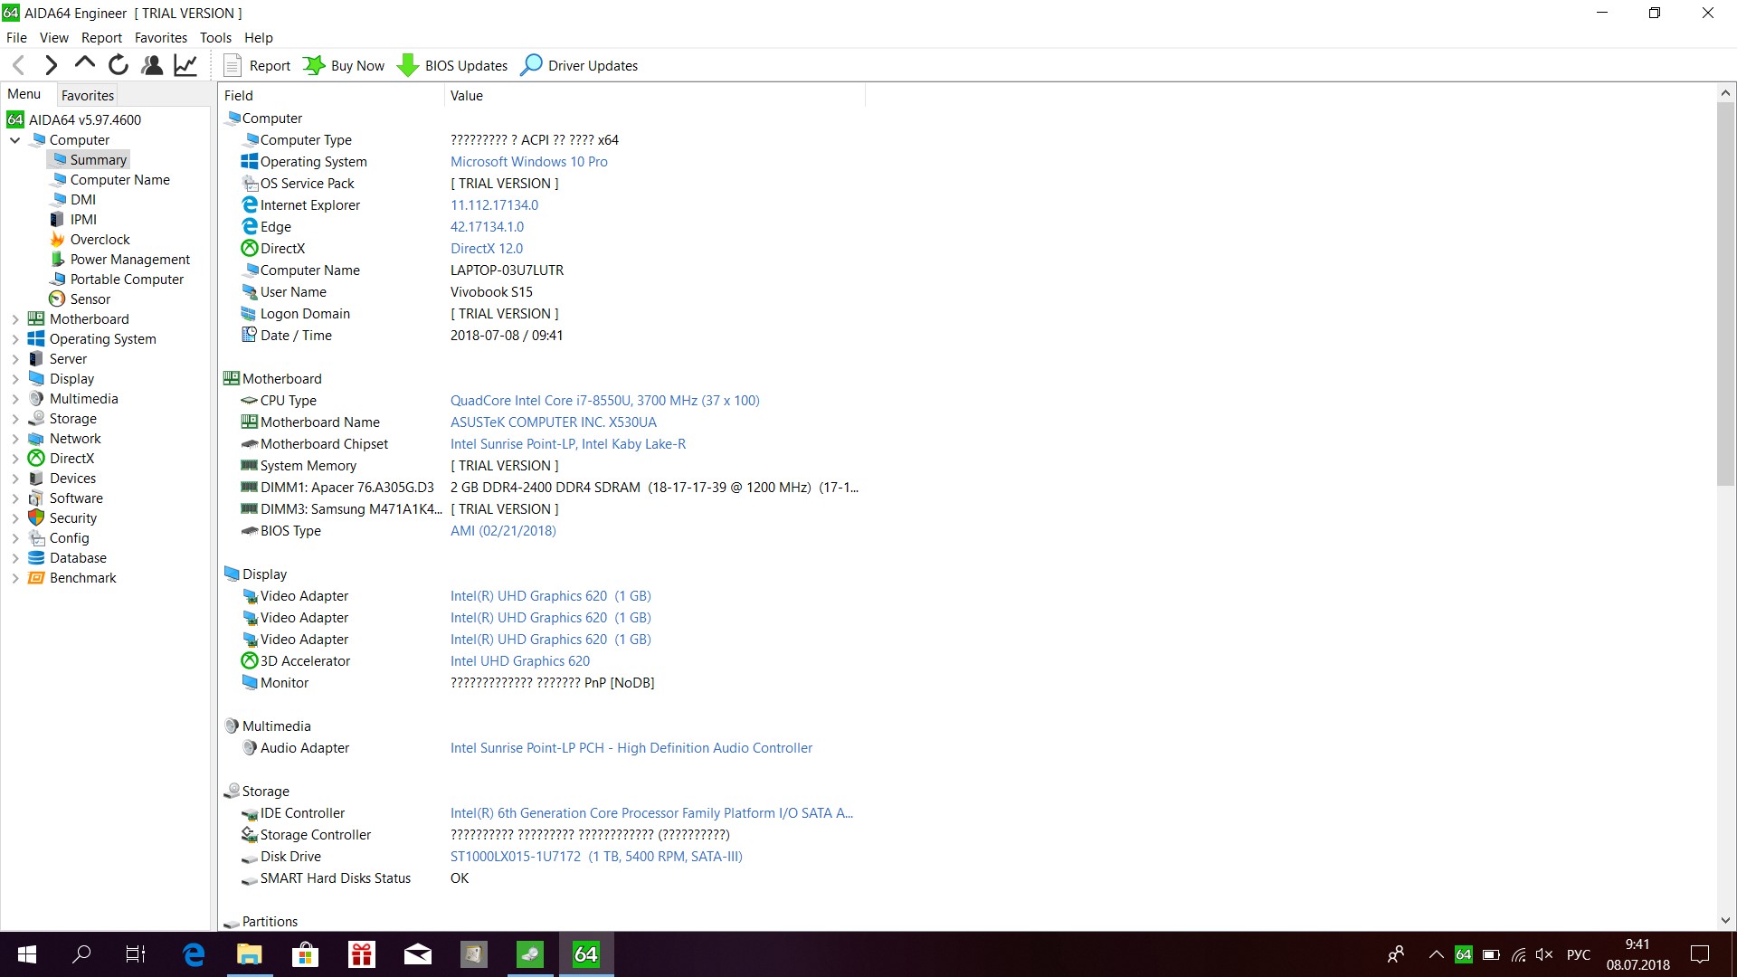Select the Software icon in tree

pos(36,498)
